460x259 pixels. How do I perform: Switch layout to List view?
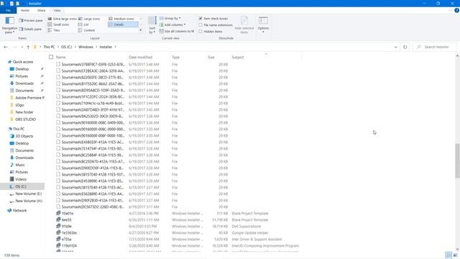tap(83, 24)
